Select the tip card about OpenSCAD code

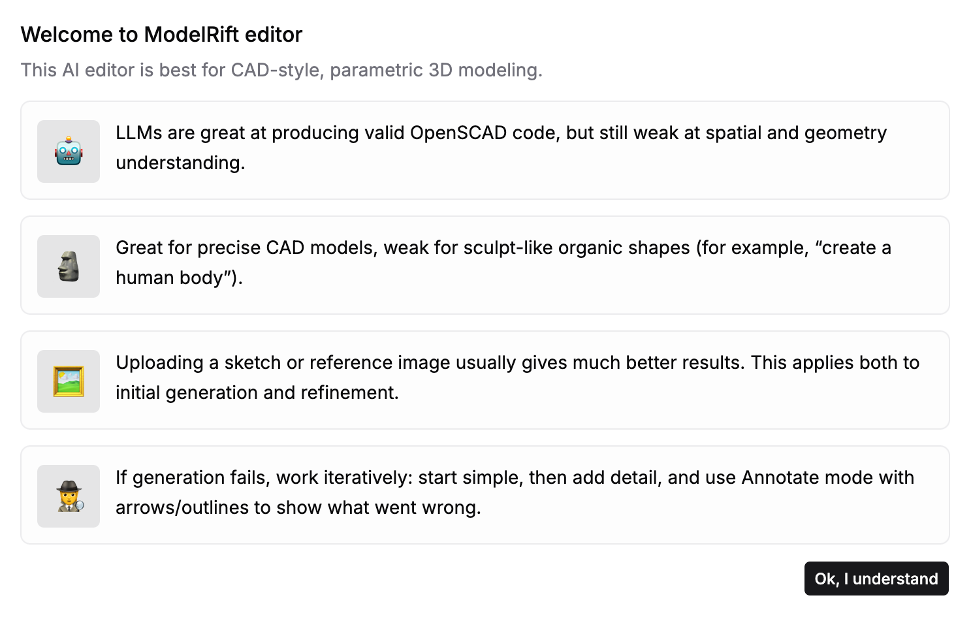click(485, 150)
